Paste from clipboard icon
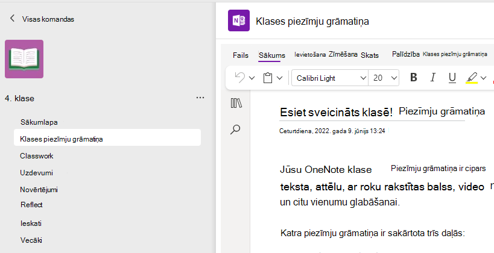This screenshot has width=494, height=253. click(x=267, y=78)
